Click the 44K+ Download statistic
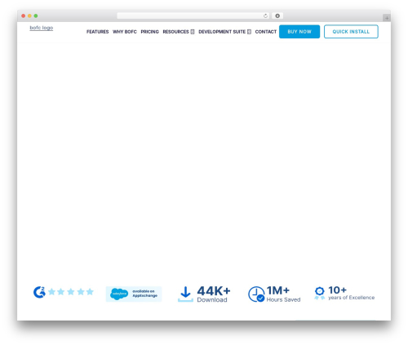Image resolution: width=408 pixels, height=345 pixels. (x=214, y=294)
